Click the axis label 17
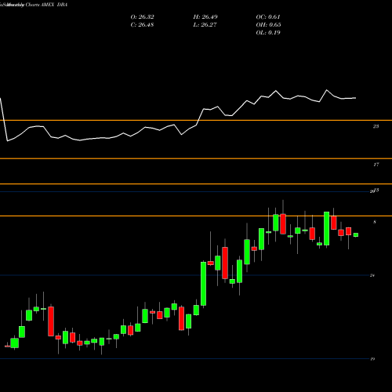Screen dimensions: 392x392 coord(376,165)
